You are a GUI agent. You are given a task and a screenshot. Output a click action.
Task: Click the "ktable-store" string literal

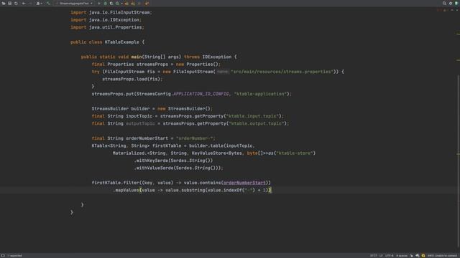click(x=295, y=153)
